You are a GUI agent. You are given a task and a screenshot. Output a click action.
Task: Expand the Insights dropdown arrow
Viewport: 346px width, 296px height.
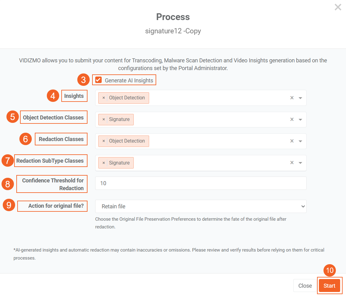300,98
